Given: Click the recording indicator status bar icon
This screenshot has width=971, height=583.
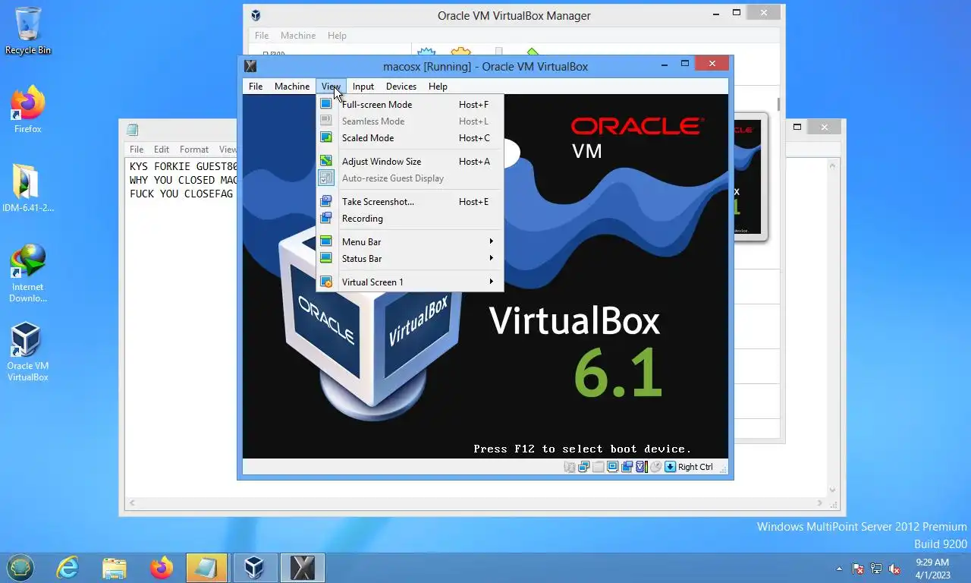Looking at the screenshot, I should 627,467.
